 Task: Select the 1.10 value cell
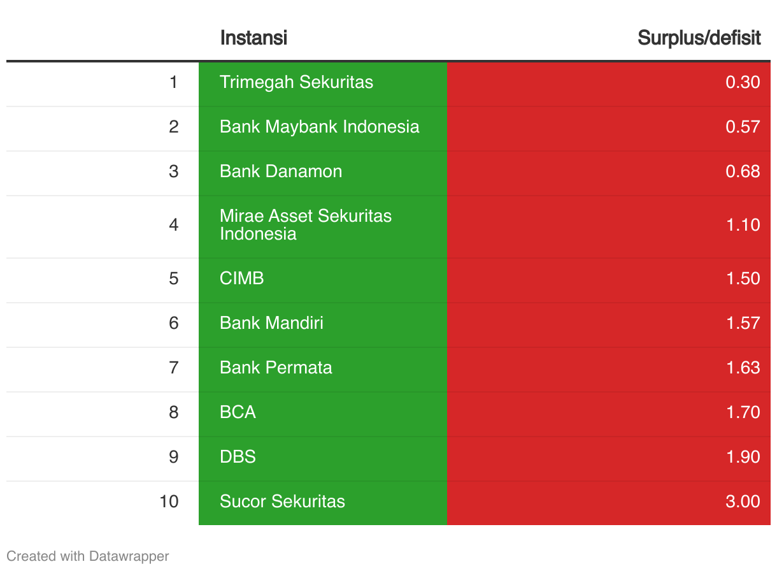click(609, 226)
